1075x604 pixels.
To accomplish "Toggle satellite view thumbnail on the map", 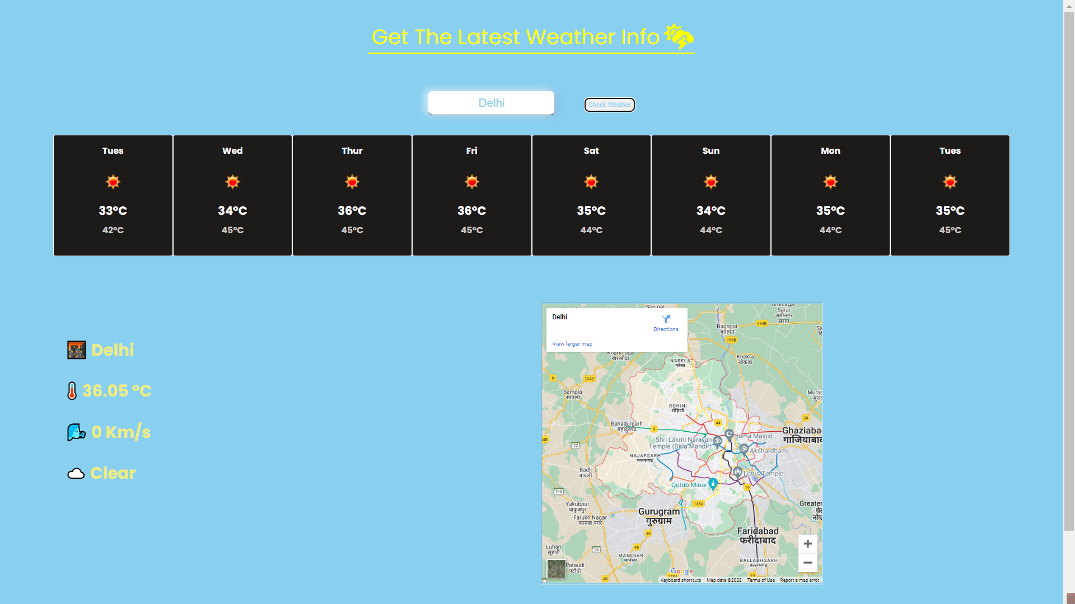I will pyautogui.click(x=556, y=569).
